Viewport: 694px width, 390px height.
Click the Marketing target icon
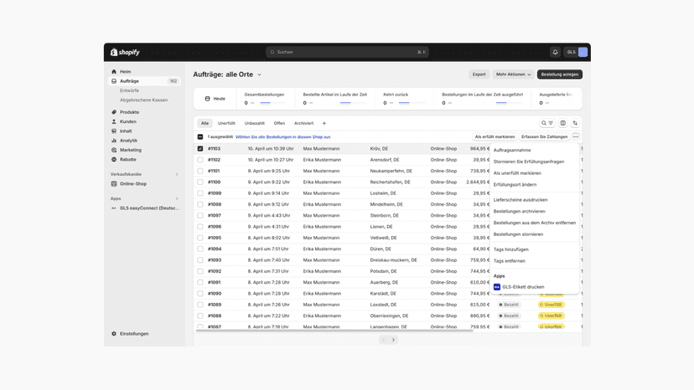pos(114,151)
